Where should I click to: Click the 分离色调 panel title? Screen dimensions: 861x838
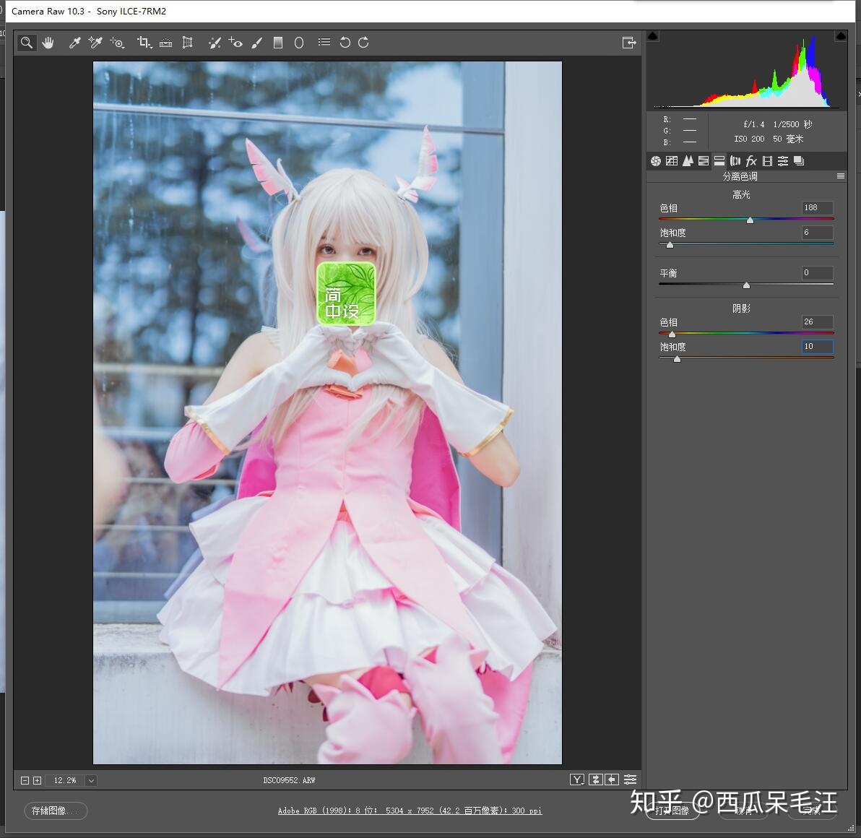(x=740, y=176)
